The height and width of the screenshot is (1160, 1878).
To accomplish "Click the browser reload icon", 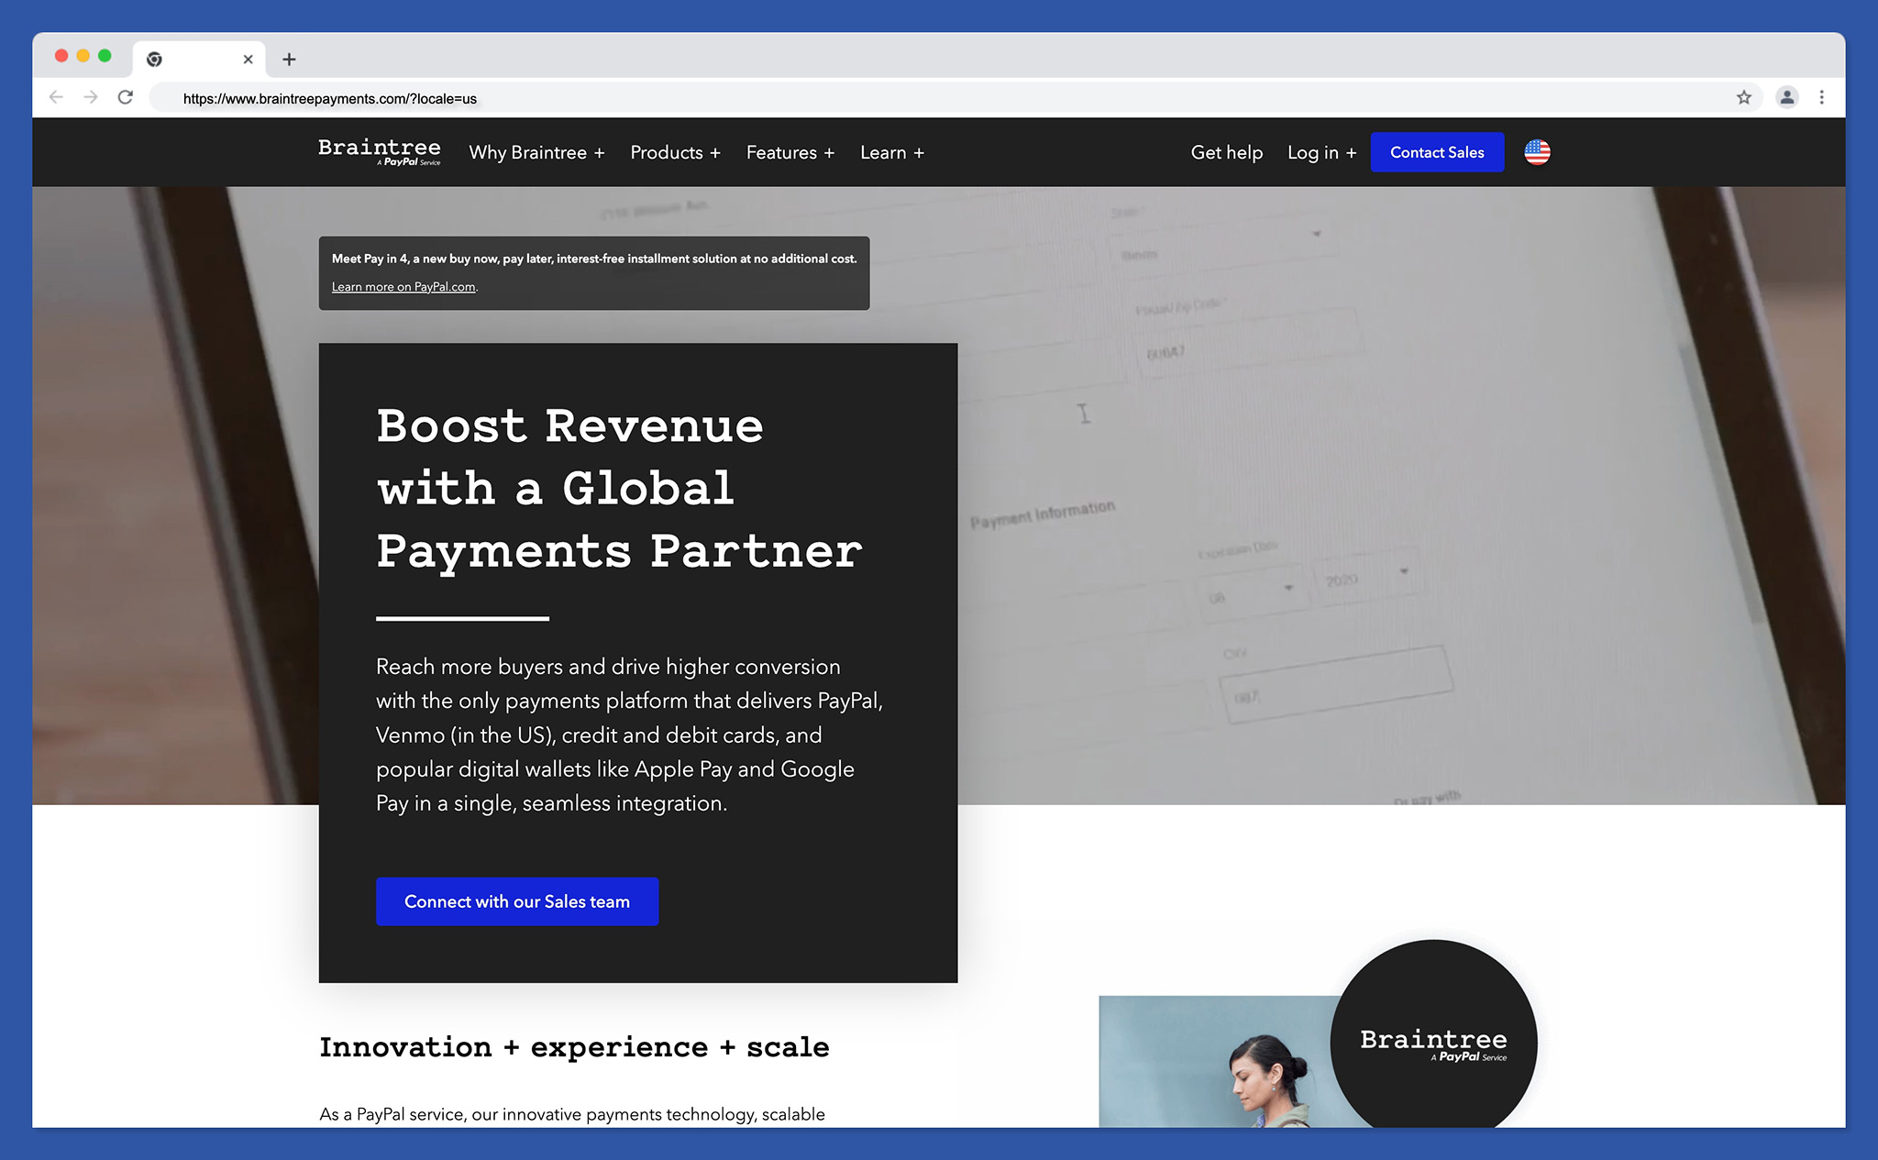I will coord(126,97).
